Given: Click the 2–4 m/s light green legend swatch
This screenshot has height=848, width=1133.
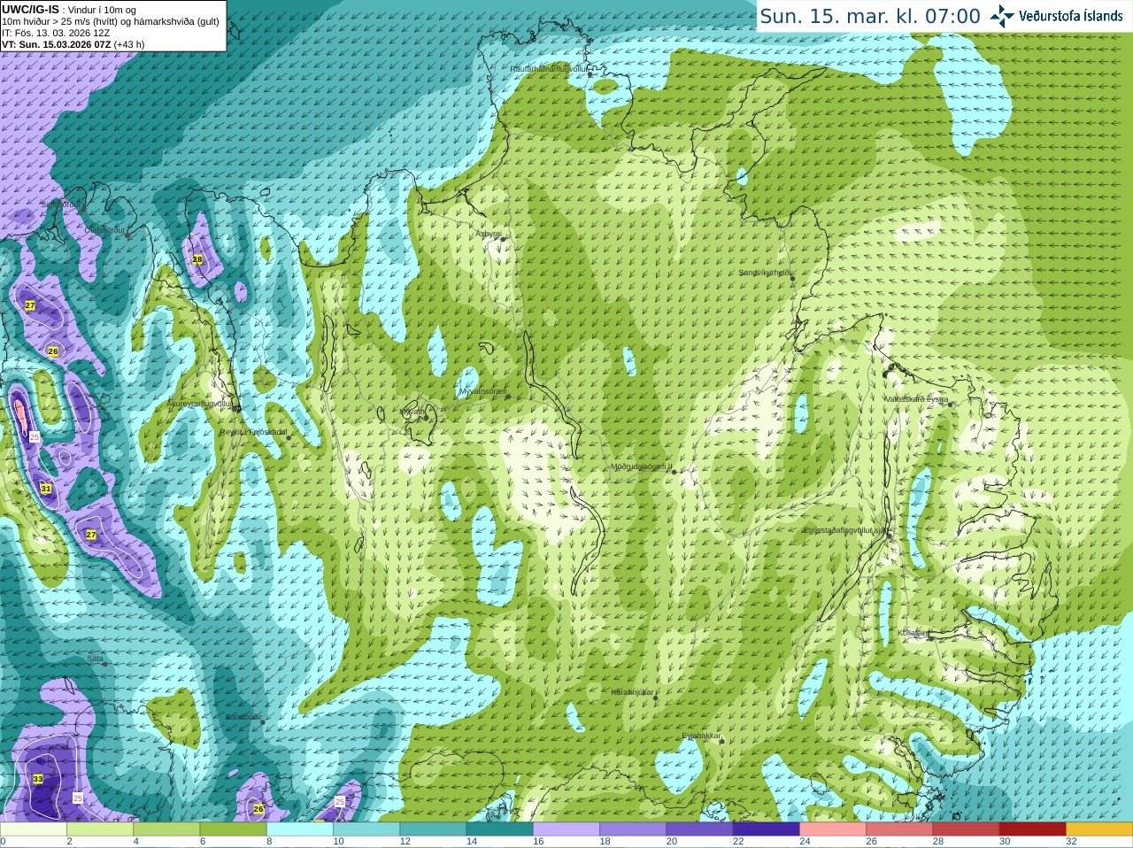Looking at the screenshot, I should (x=100, y=829).
